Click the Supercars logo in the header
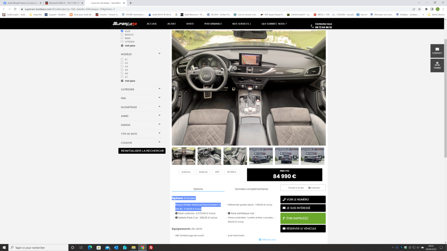This screenshot has height=251, width=447. pyautogui.click(x=125, y=24)
